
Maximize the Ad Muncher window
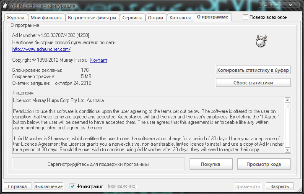[277, 5]
